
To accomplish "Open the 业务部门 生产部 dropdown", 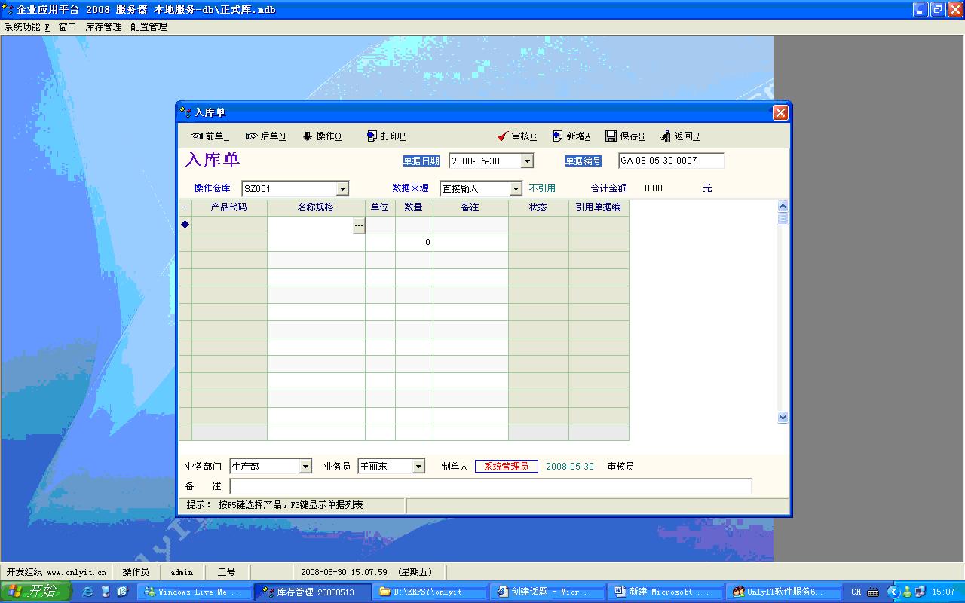I will click(305, 467).
